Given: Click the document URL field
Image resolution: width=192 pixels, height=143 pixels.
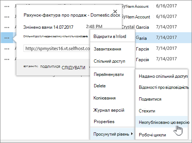Looking at the screenshot, I should [57, 48].
